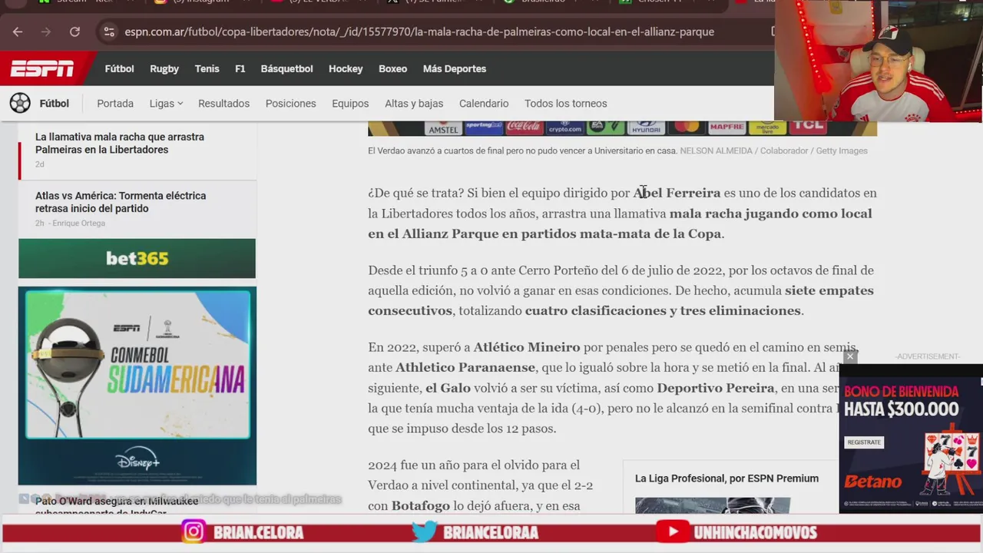983x553 pixels.
Task: Open the Posiciones tab
Action: click(290, 103)
